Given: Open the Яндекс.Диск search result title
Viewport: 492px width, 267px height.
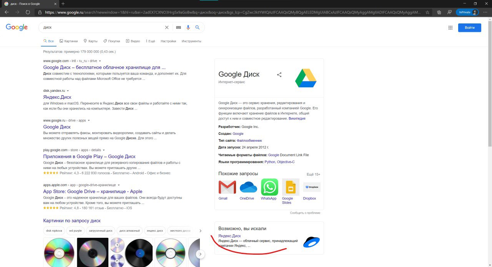Looking at the screenshot, I should pos(57,97).
